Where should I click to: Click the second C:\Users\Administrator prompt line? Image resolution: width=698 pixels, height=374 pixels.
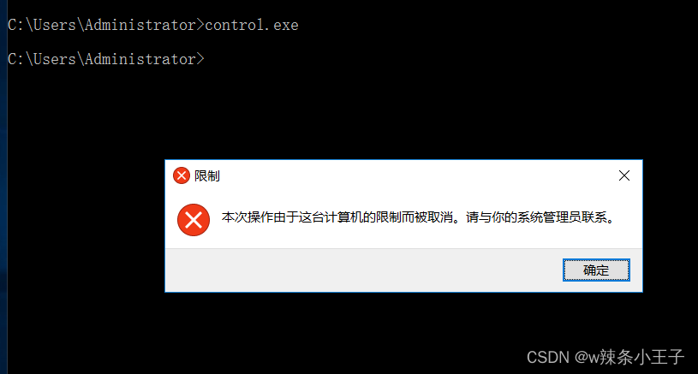pyautogui.click(x=106, y=59)
